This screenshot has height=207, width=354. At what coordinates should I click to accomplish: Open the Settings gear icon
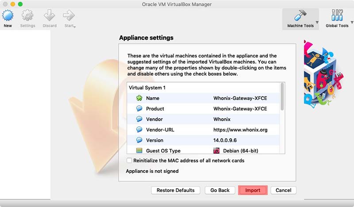point(27,16)
